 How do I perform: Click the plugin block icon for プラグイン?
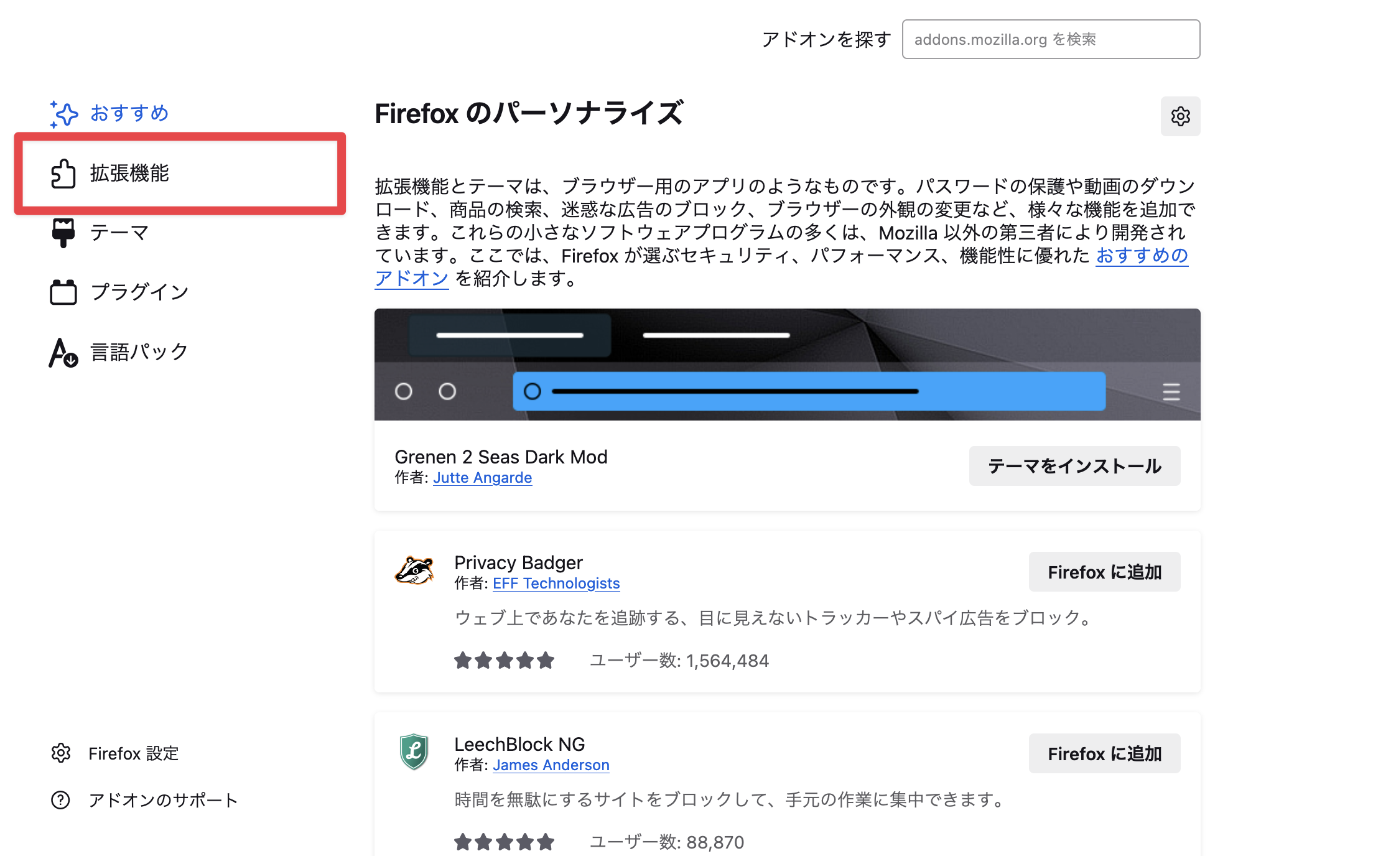[x=63, y=292]
